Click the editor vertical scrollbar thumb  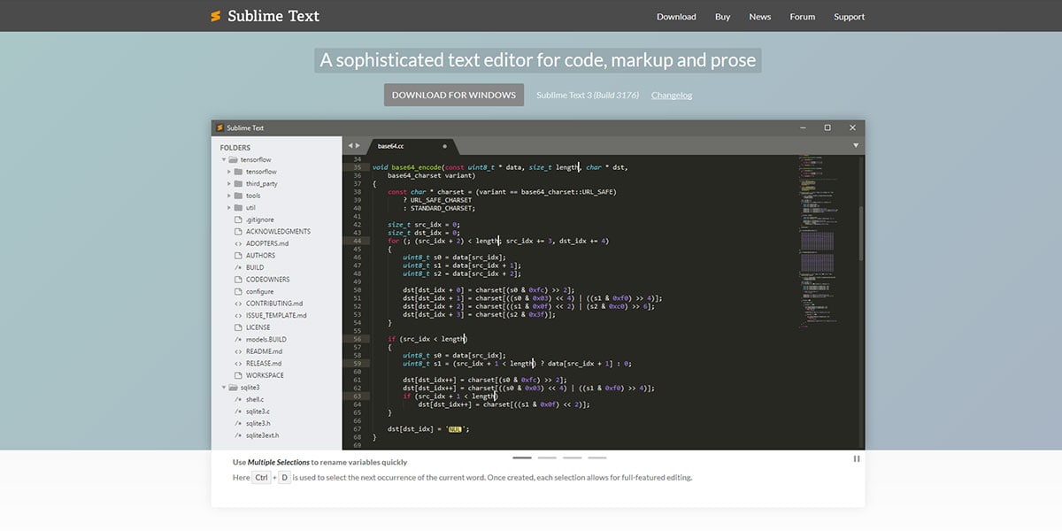click(861, 233)
